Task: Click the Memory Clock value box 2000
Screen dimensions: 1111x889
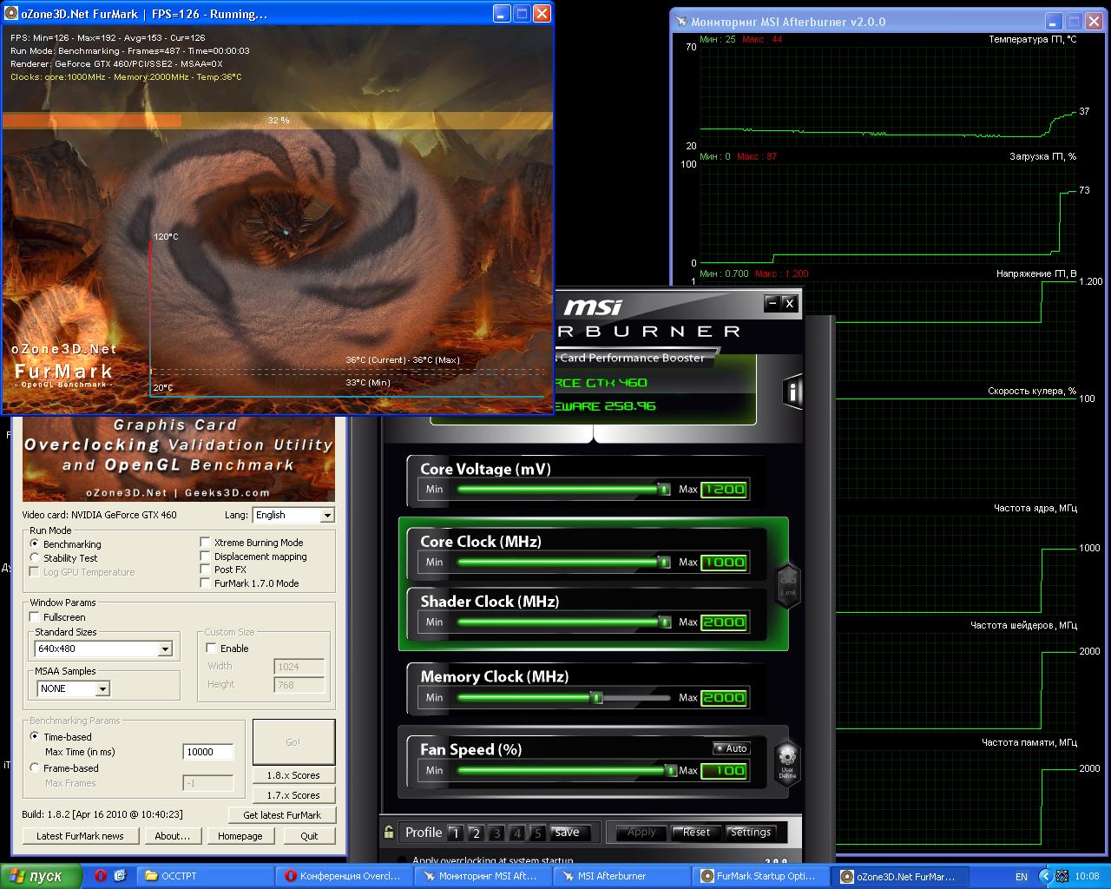Action: click(x=724, y=697)
